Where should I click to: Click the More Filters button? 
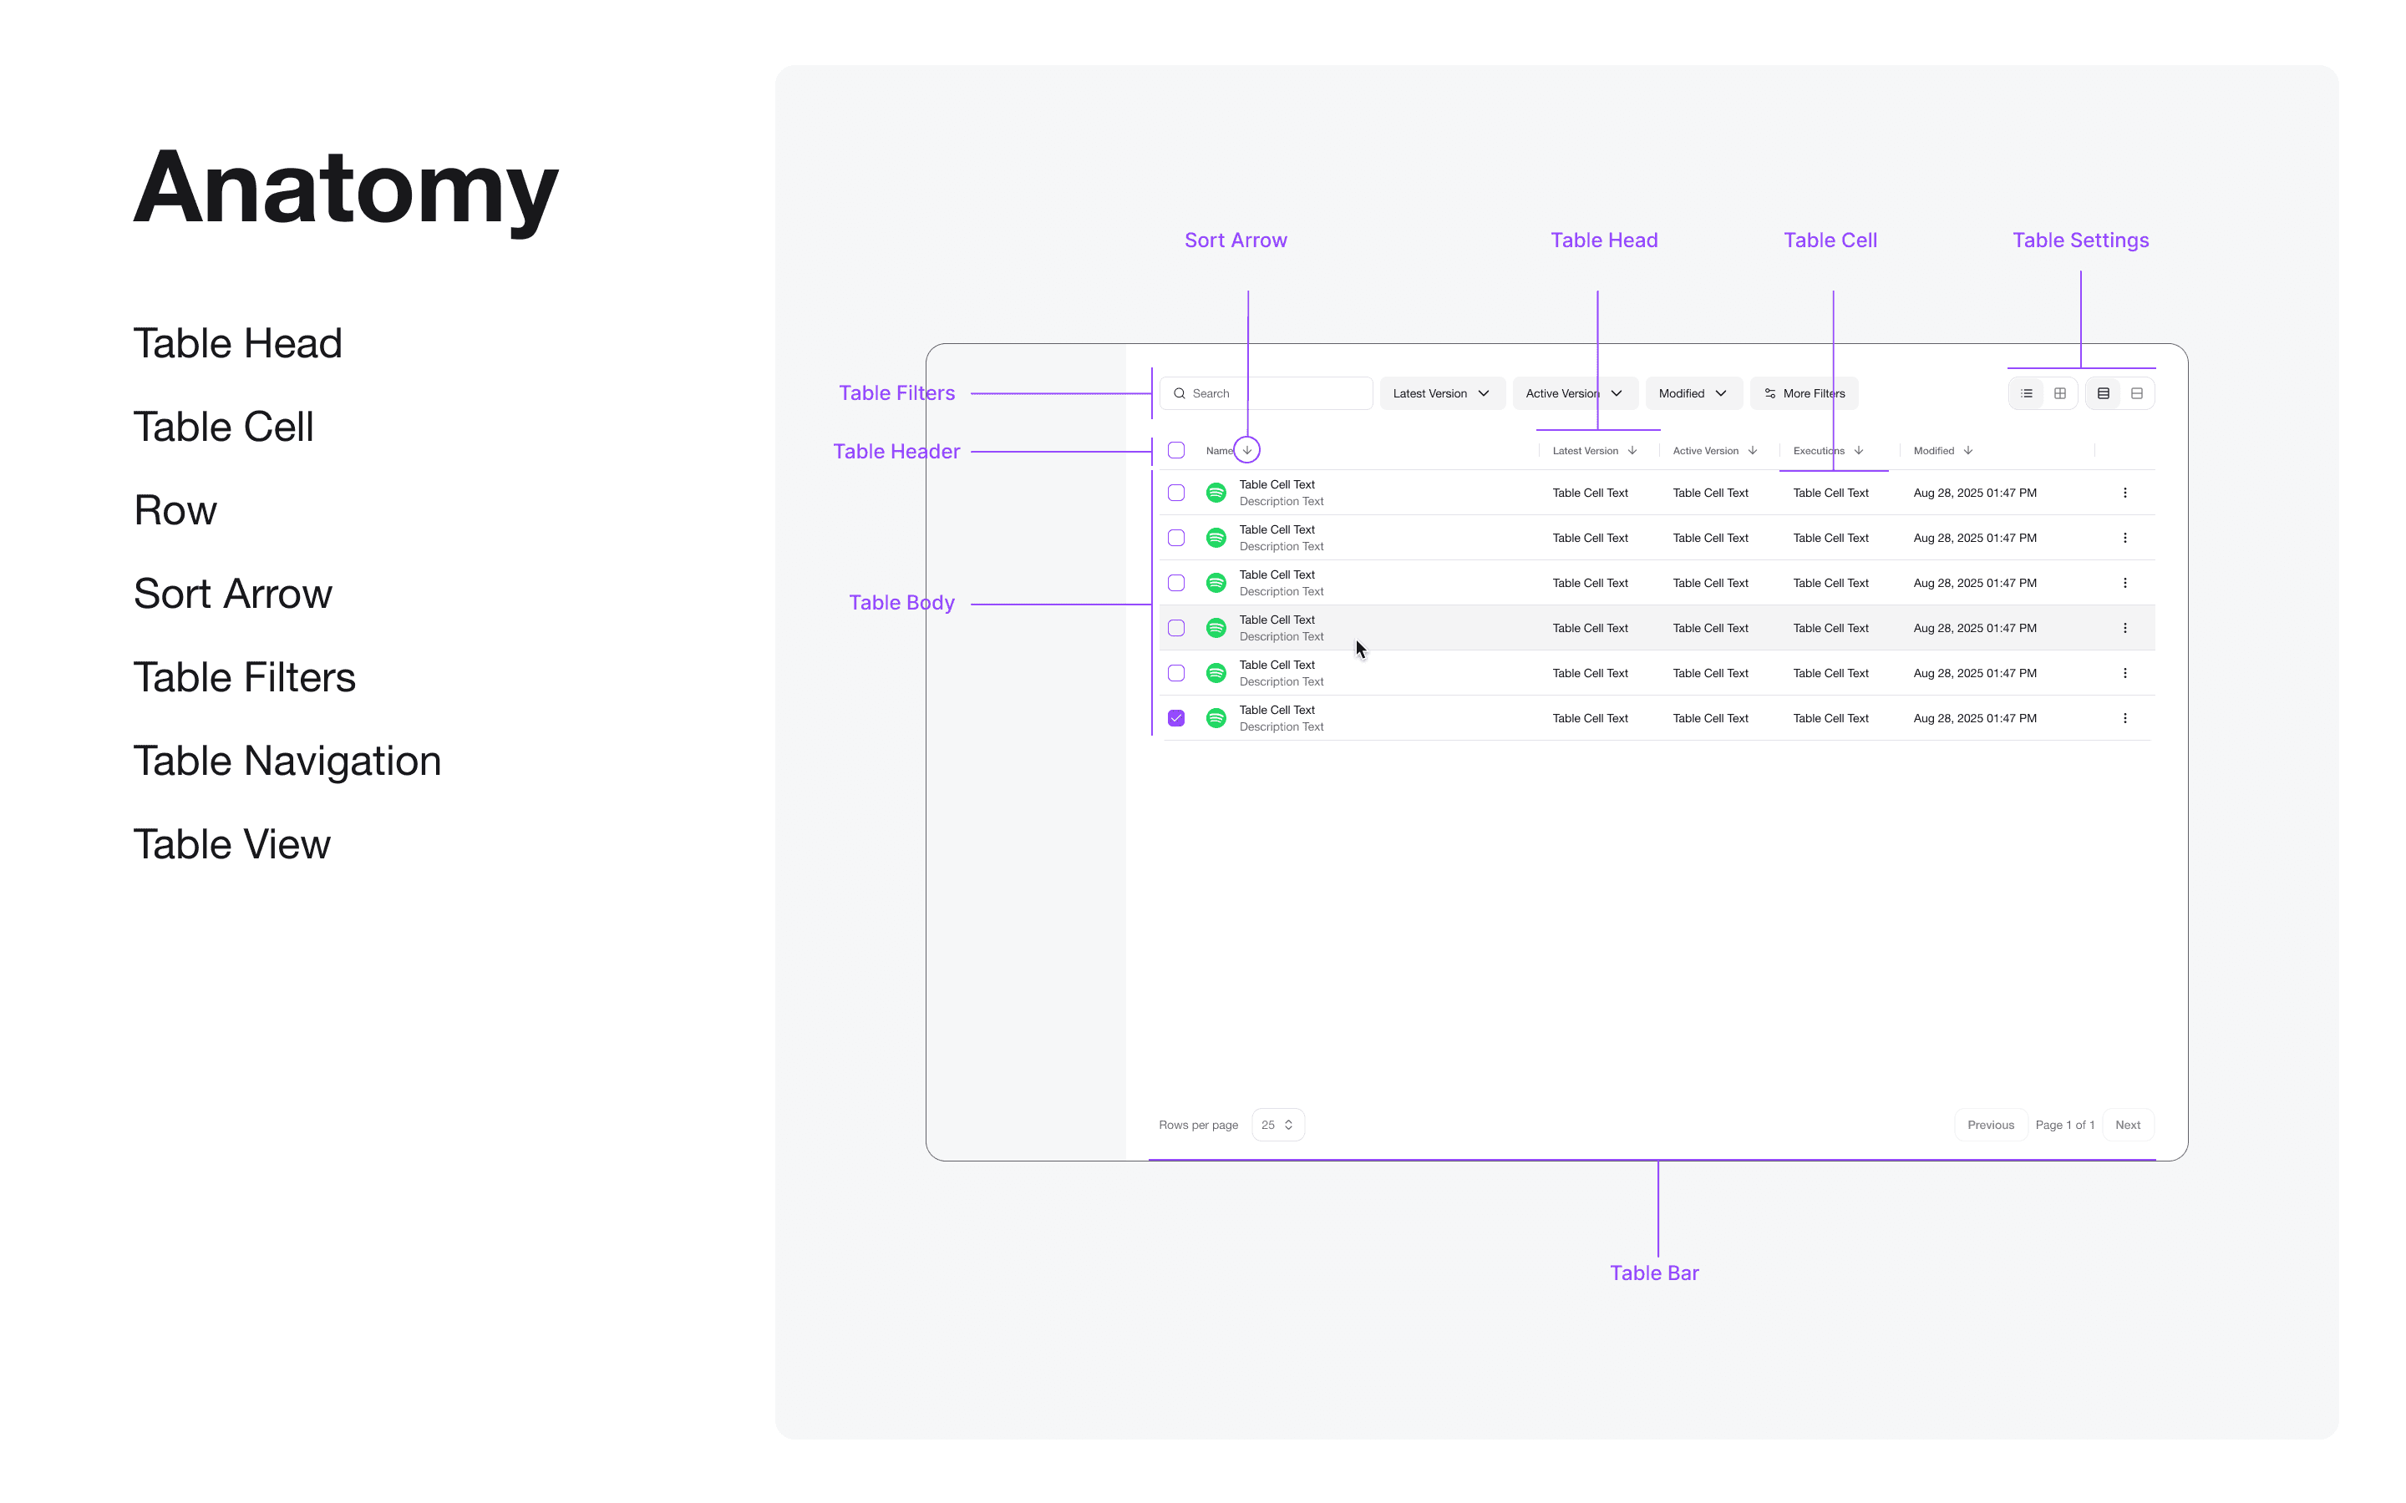[x=1804, y=393]
